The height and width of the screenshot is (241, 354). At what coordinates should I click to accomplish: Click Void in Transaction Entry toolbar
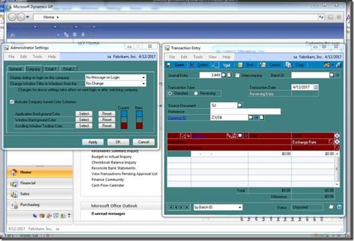(x=221, y=65)
